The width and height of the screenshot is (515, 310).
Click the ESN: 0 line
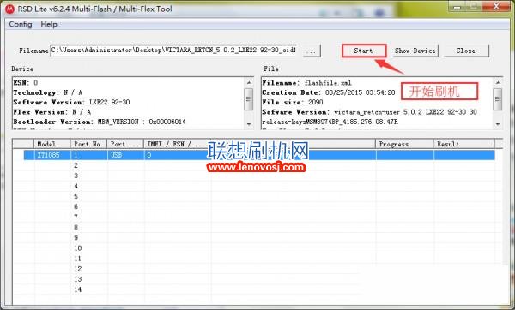pos(26,83)
